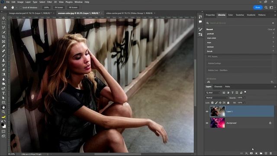Screen dimensions: 277x156
Task: Hide Layer 1 visibility eye
Action: [207, 111]
